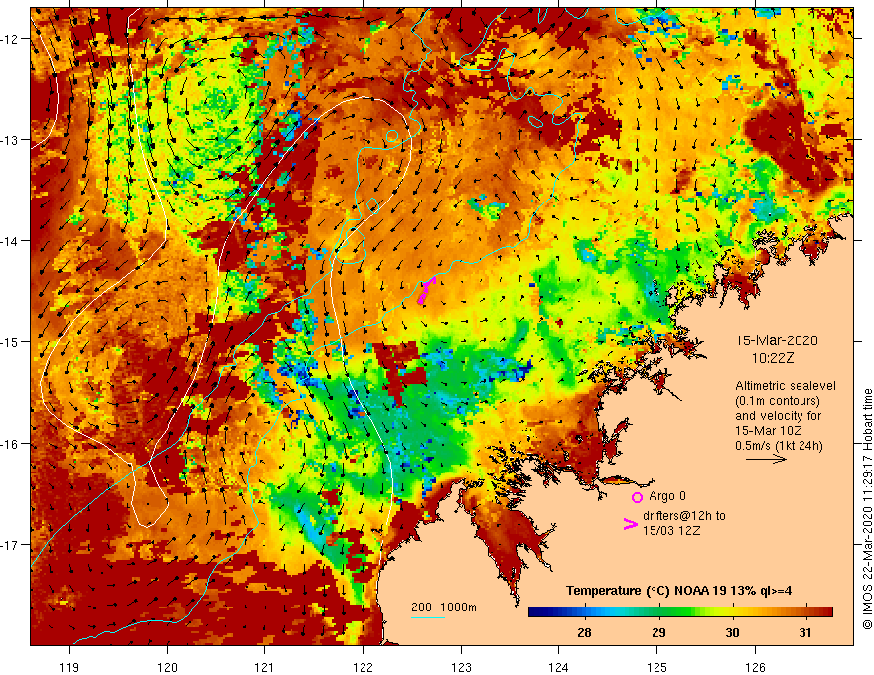Click the '123' longitude axis label
This screenshot has width=874, height=675.
pos(461,667)
